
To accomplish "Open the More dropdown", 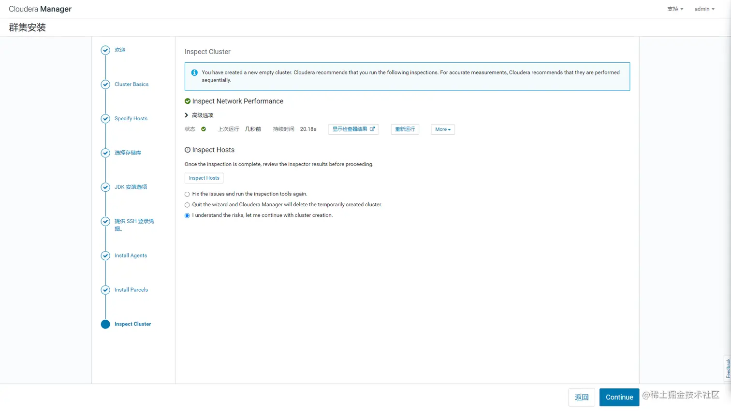I will click(x=443, y=129).
